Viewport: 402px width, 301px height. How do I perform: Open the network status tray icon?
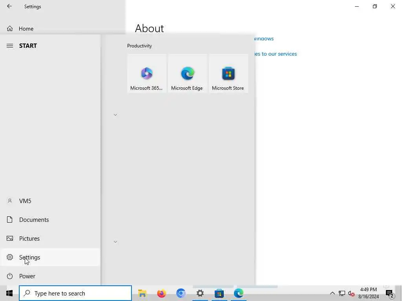(342, 293)
